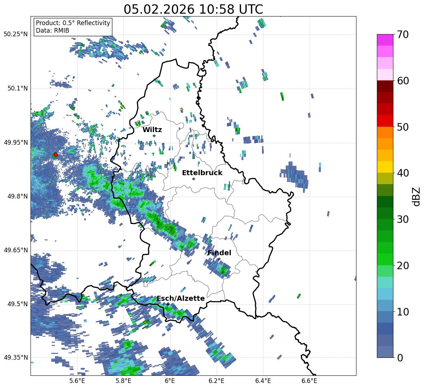
Task: Click the colorbar tick label 30
Action: [x=403, y=219]
